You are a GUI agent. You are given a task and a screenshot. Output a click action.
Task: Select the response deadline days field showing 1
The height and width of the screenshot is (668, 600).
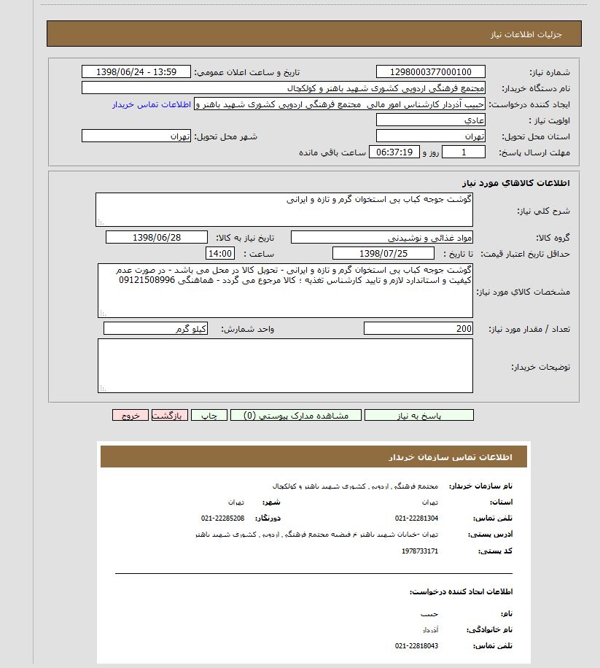click(463, 152)
